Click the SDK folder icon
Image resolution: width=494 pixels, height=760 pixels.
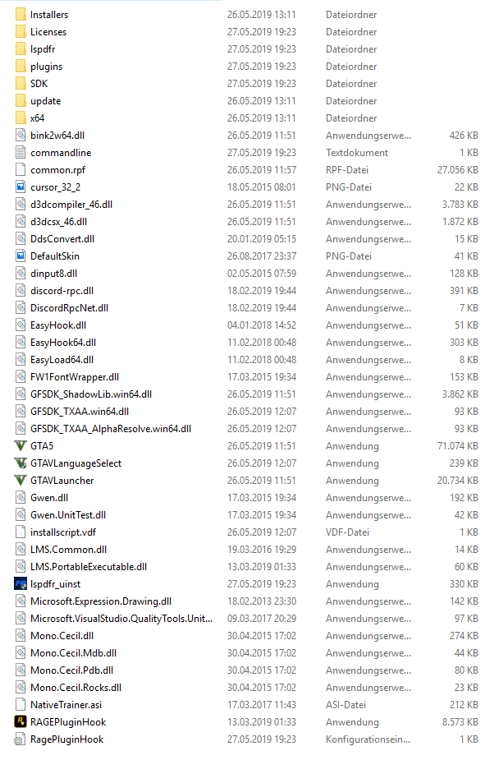pos(21,83)
